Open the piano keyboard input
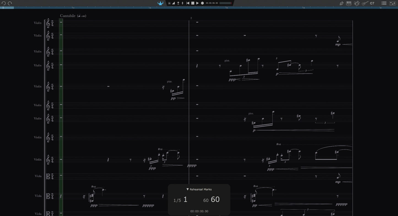The image size is (398, 216). (x=349, y=3)
